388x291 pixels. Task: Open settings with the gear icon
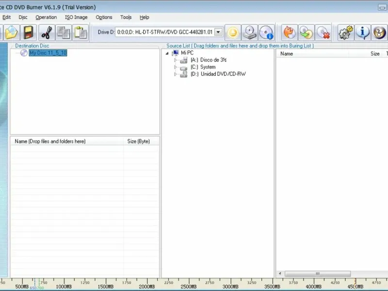(346, 32)
